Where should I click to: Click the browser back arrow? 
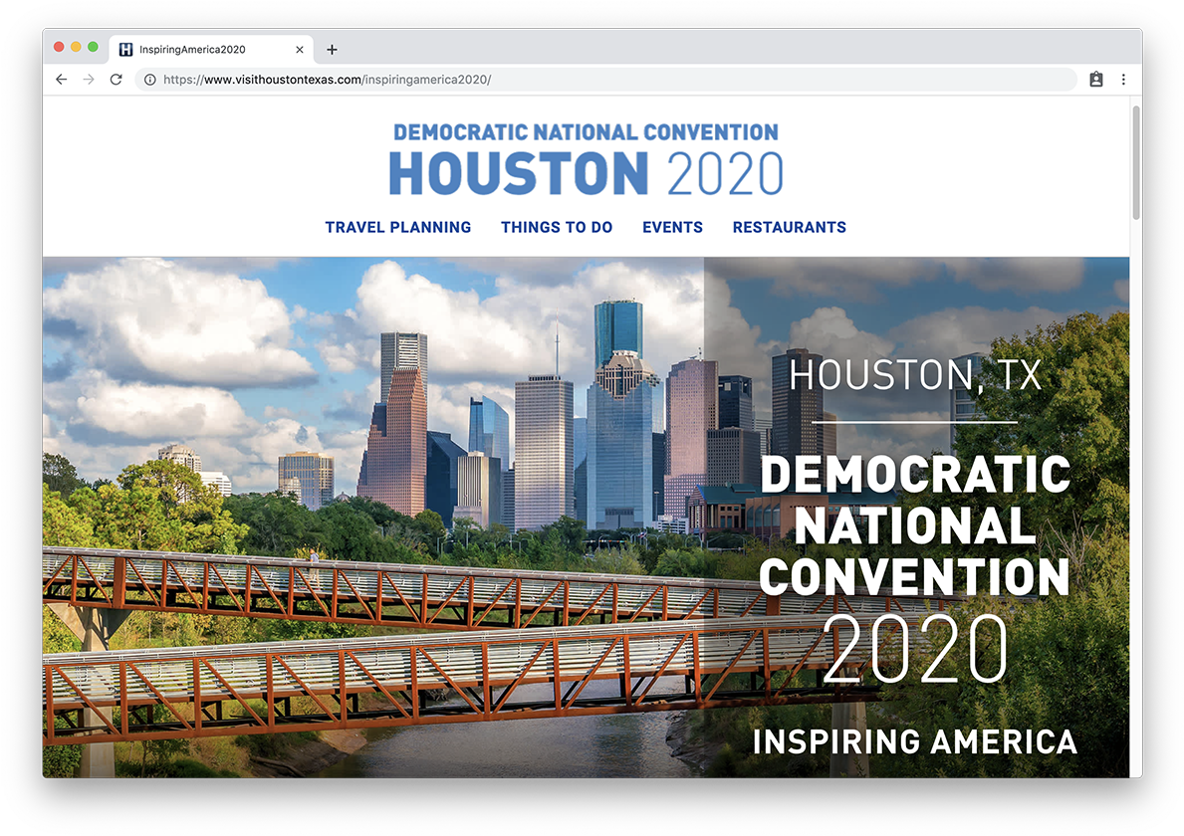click(x=62, y=80)
